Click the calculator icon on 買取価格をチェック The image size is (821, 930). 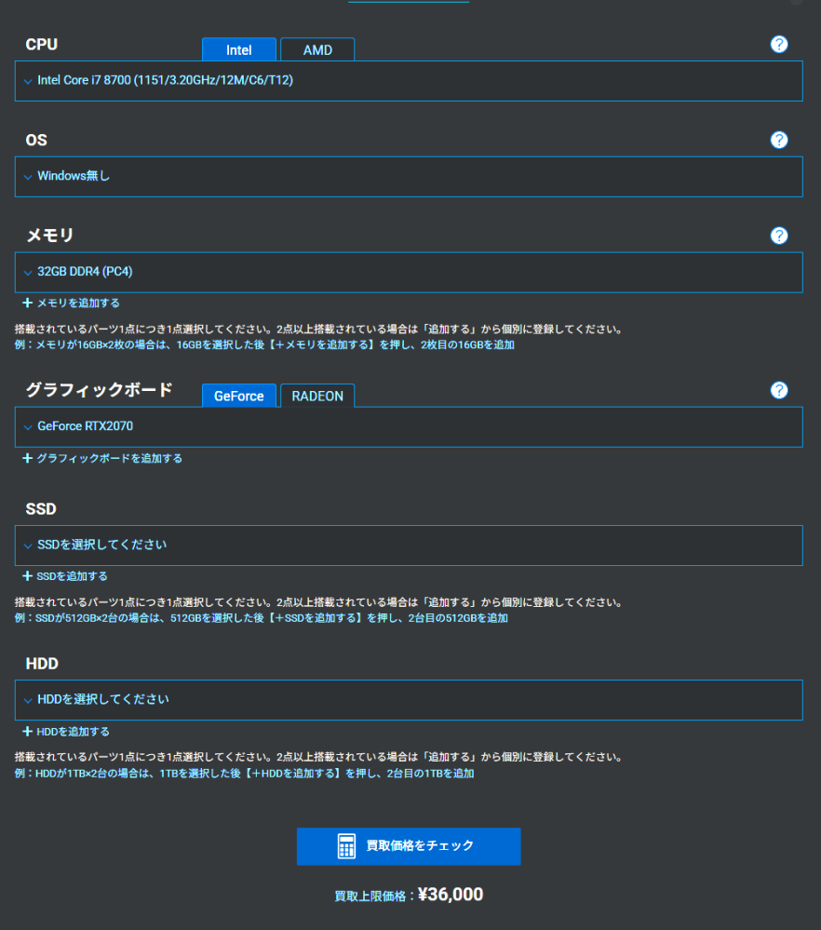pyautogui.click(x=346, y=846)
